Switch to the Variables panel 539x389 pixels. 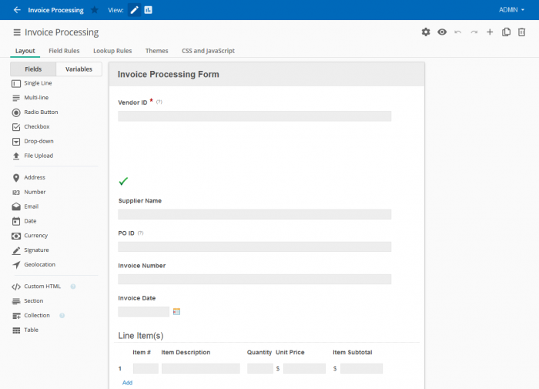pos(79,69)
